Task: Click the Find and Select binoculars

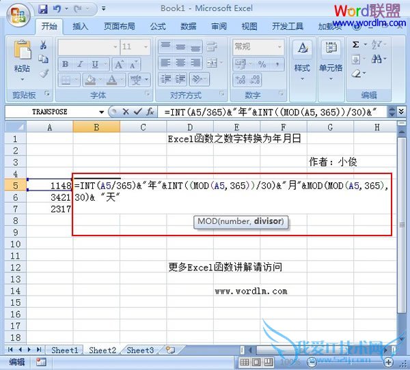Action: [377, 59]
